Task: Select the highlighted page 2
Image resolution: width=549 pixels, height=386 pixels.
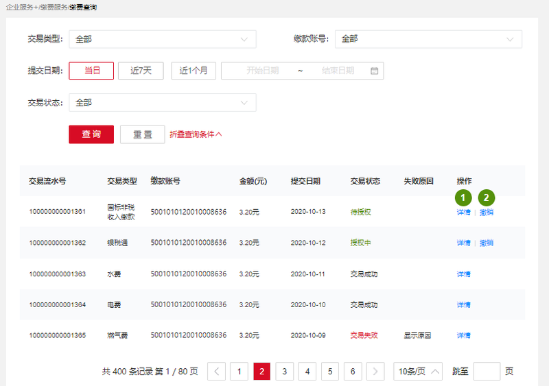Action: pyautogui.click(x=262, y=372)
